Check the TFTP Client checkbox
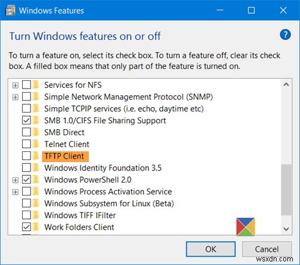This screenshot has width=300, height=265. point(26,156)
